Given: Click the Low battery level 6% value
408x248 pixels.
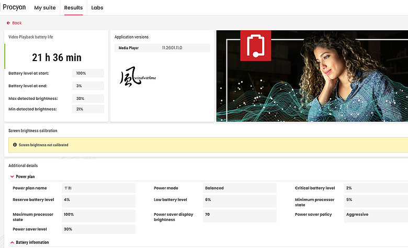Looking at the screenshot, I should click(240, 201).
